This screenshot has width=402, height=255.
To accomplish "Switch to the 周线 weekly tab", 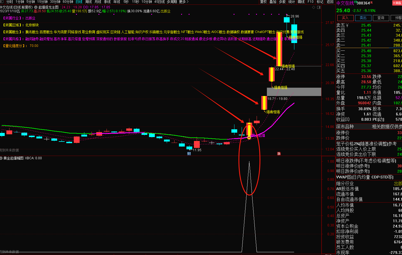I will pos(88,2).
